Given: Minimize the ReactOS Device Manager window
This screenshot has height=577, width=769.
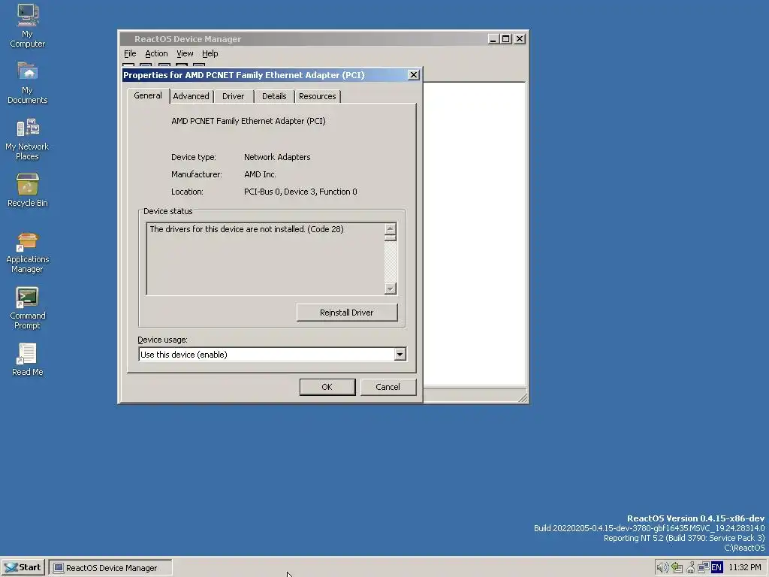Looking at the screenshot, I should pos(493,39).
